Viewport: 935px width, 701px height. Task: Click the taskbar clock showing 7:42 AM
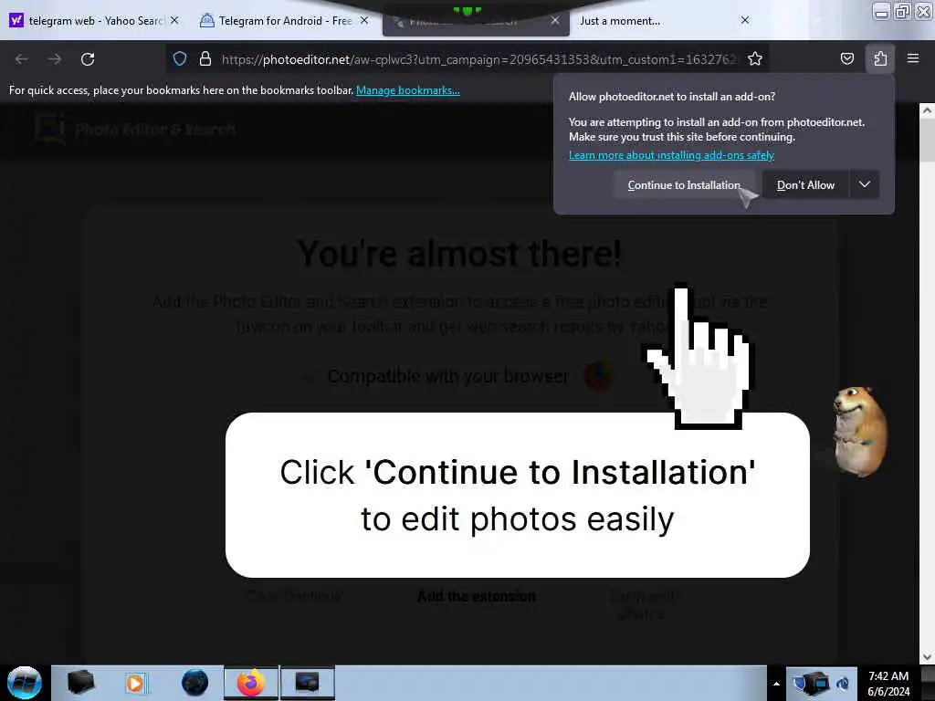pyautogui.click(x=888, y=684)
